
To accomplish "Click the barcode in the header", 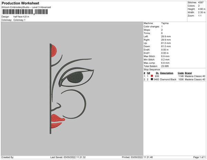I will [25, 12].
